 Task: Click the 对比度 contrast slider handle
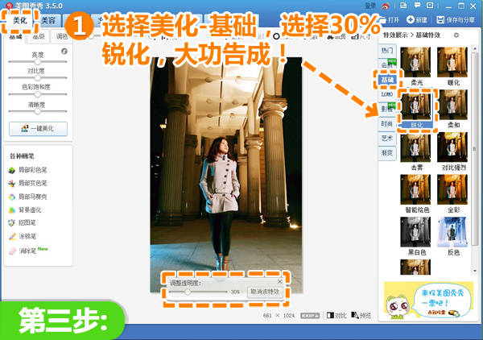click(x=38, y=77)
